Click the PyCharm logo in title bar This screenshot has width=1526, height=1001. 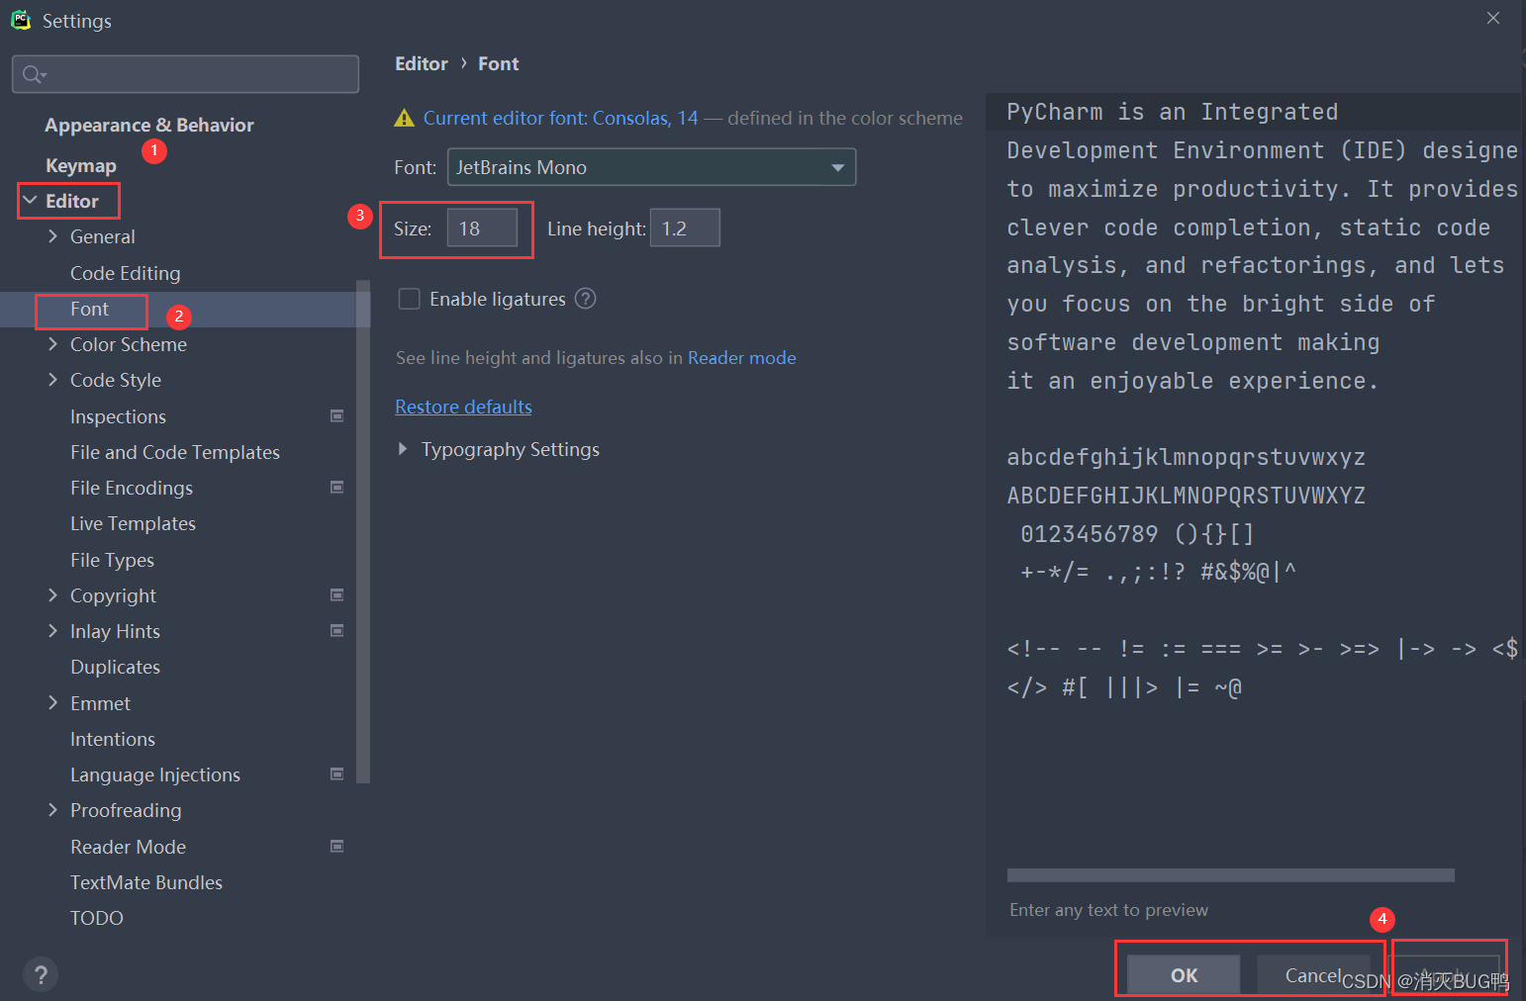pyautogui.click(x=21, y=20)
